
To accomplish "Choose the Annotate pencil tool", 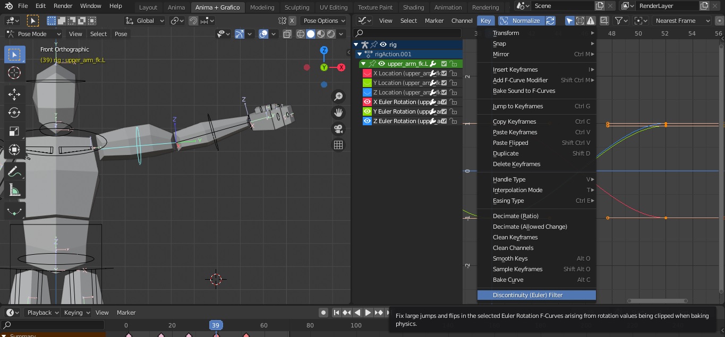I will 14,171.
